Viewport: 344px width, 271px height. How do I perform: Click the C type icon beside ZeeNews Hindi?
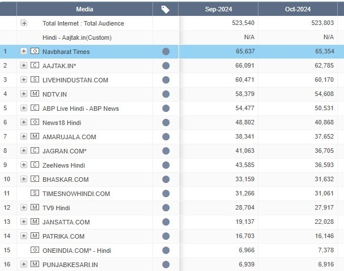pos(35,165)
